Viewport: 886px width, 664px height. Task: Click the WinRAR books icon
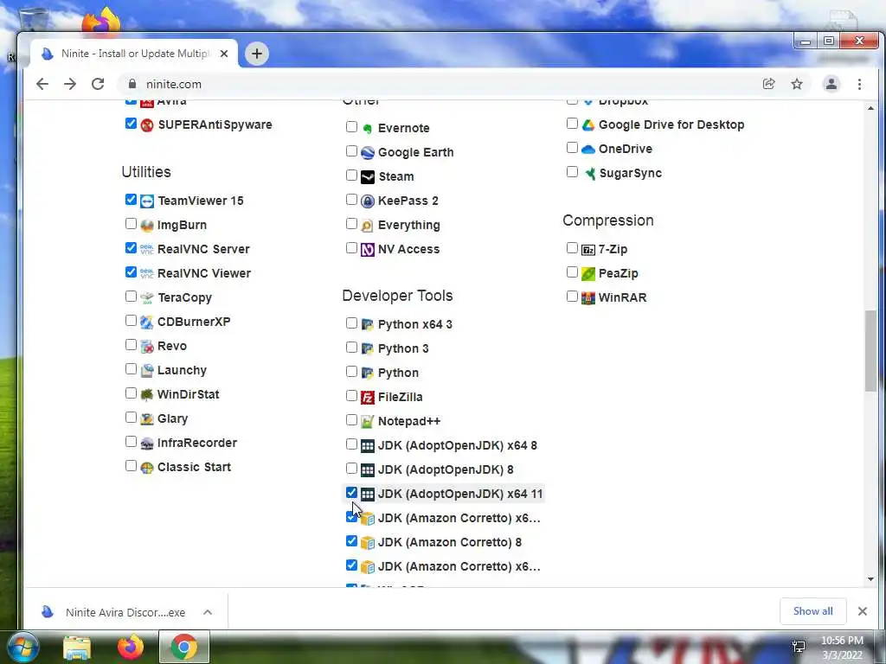(x=588, y=297)
